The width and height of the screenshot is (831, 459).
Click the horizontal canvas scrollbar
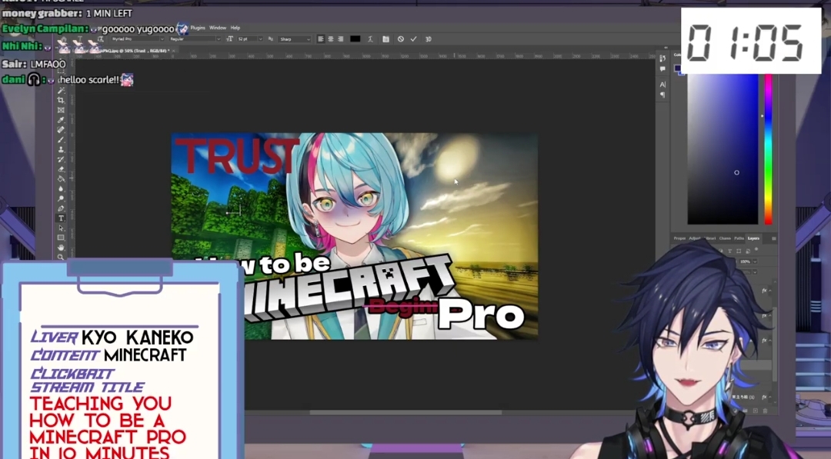[x=405, y=412]
